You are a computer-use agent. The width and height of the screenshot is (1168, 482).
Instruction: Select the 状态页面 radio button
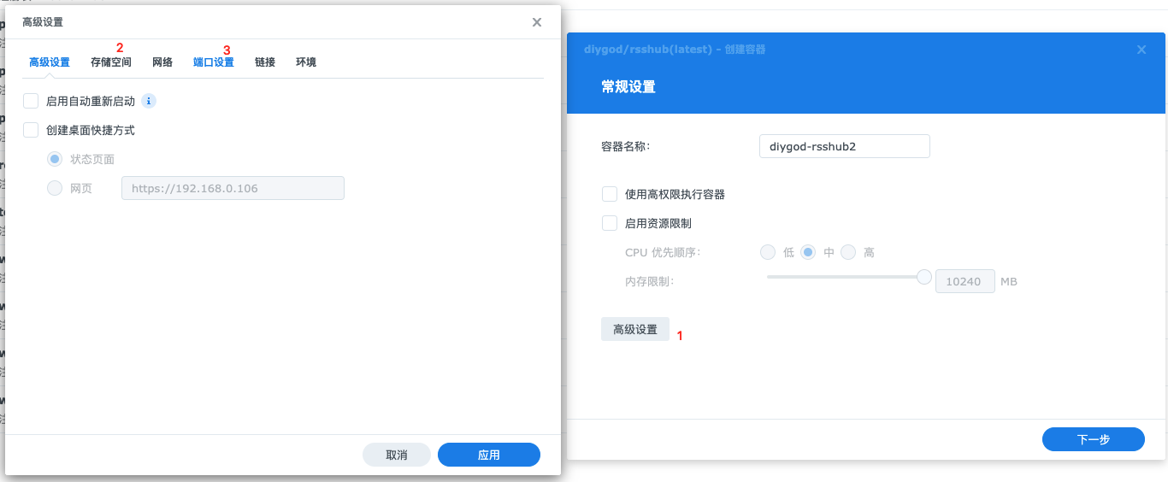point(55,160)
